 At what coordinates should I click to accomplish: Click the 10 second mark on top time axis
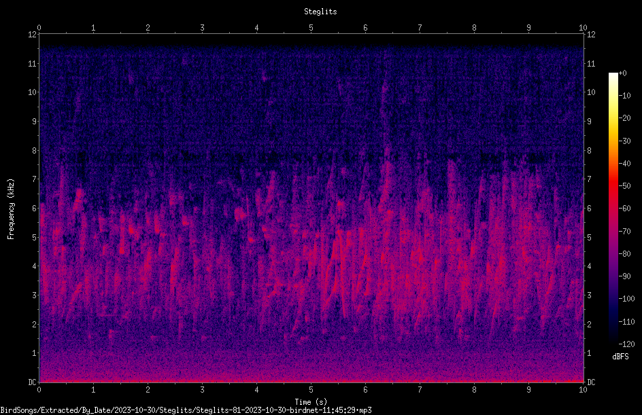583,27
